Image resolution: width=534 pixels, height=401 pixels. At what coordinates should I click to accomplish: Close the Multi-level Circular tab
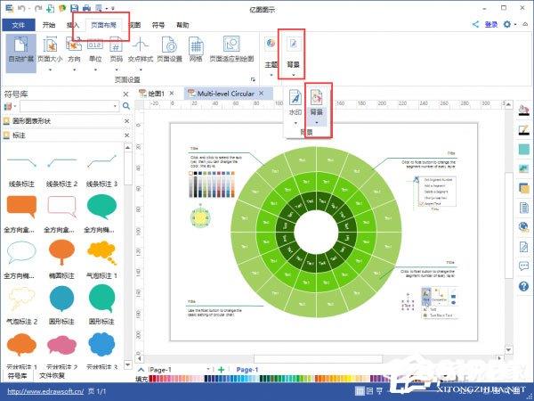click(261, 93)
